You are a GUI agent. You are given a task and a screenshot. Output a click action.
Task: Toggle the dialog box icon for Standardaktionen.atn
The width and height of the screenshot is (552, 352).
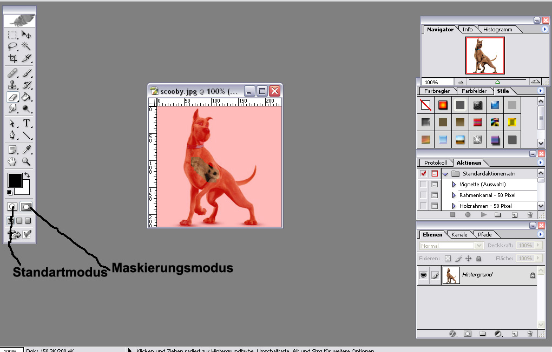coord(435,173)
